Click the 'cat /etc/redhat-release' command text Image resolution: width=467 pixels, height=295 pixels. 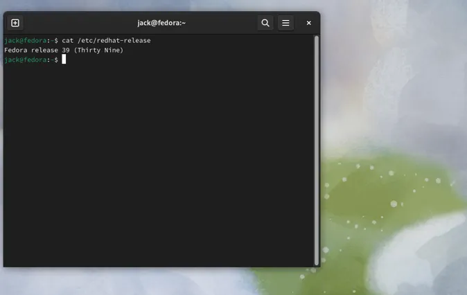tap(106, 40)
